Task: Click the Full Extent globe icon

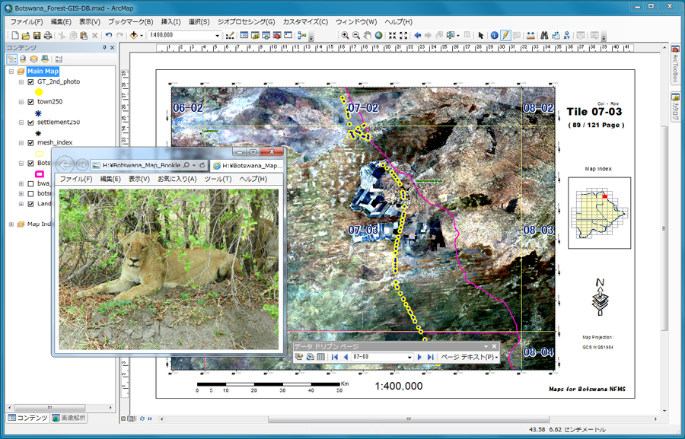Action: tap(379, 36)
